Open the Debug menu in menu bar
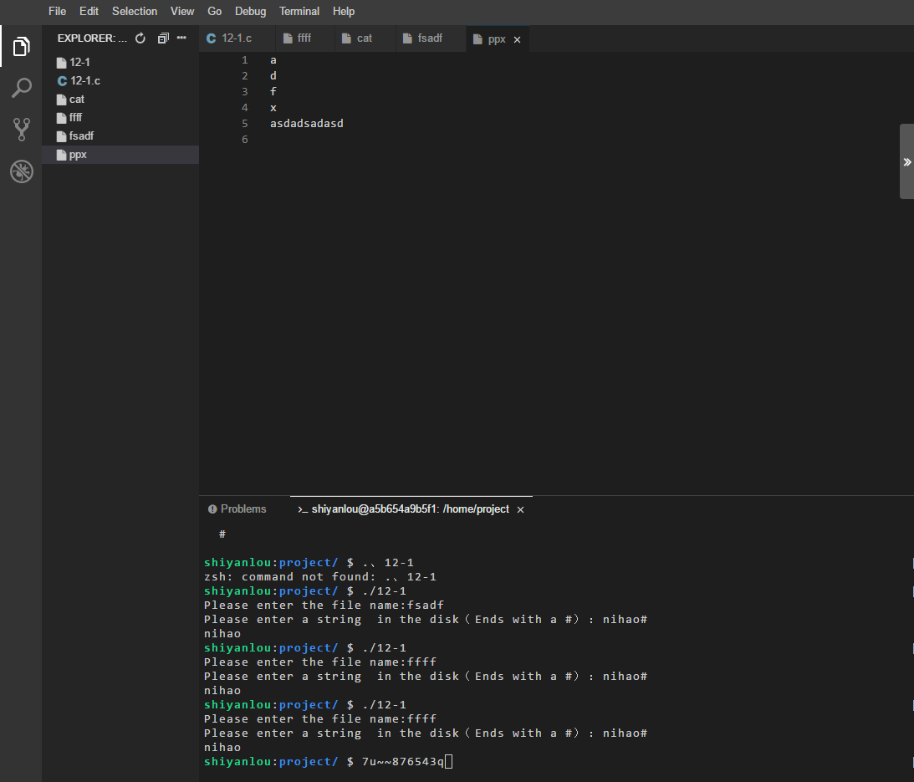Screen dimensions: 914x782 (x=250, y=12)
